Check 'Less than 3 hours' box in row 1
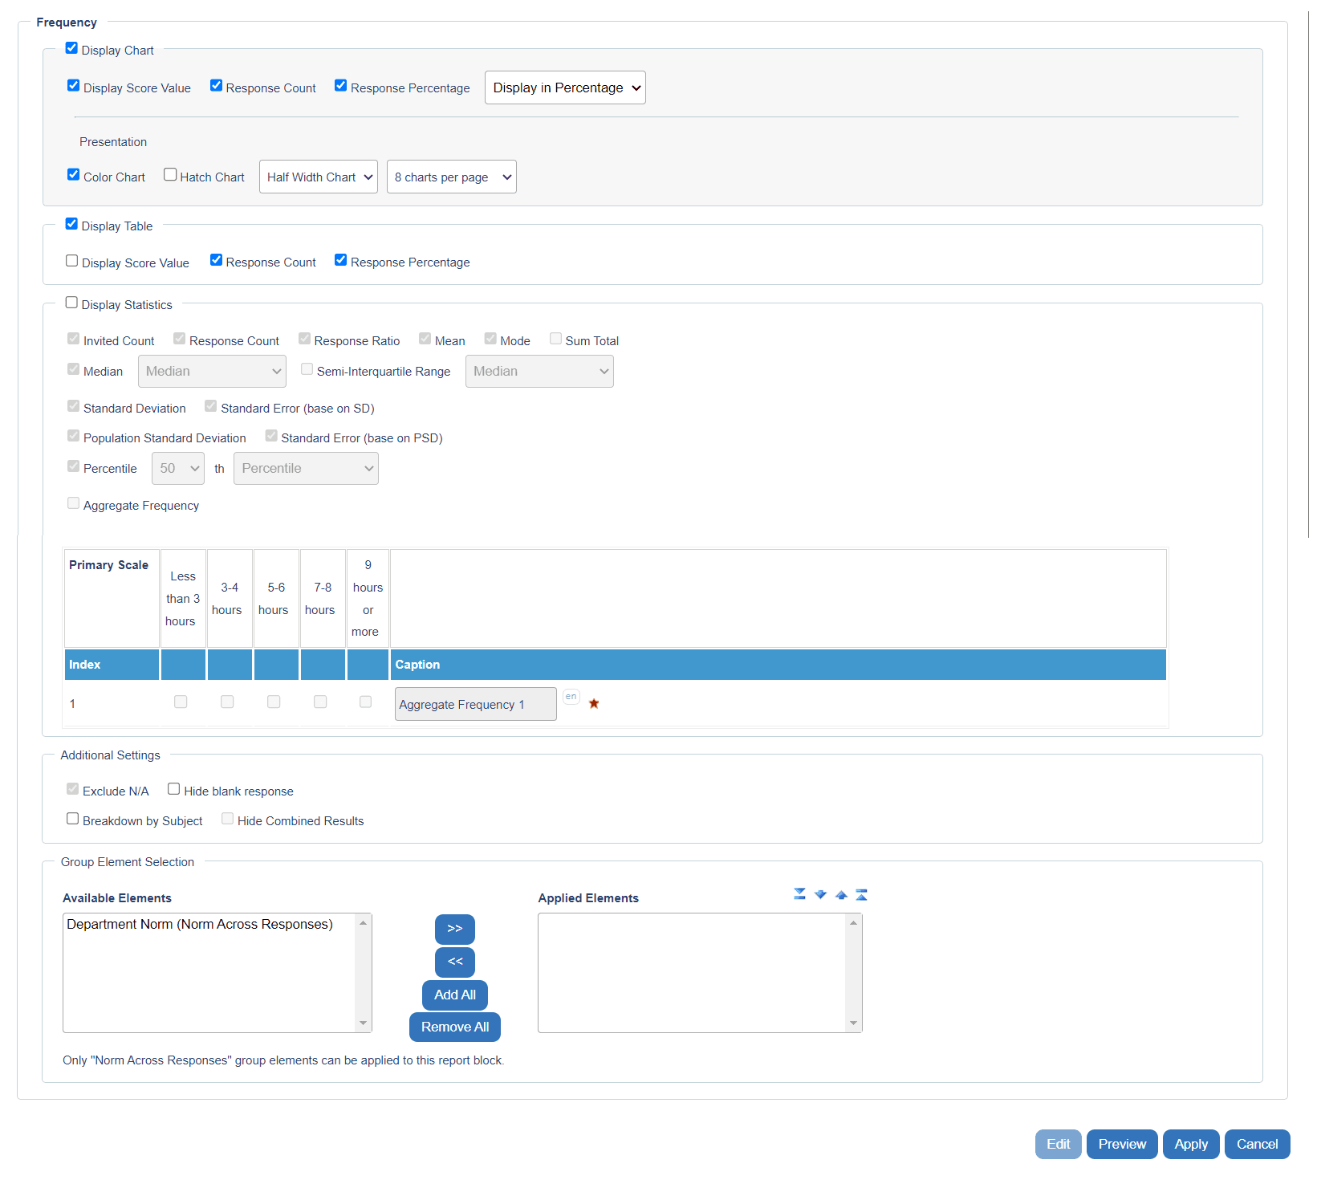Viewport: 1317px width, 1184px height. tap(181, 702)
